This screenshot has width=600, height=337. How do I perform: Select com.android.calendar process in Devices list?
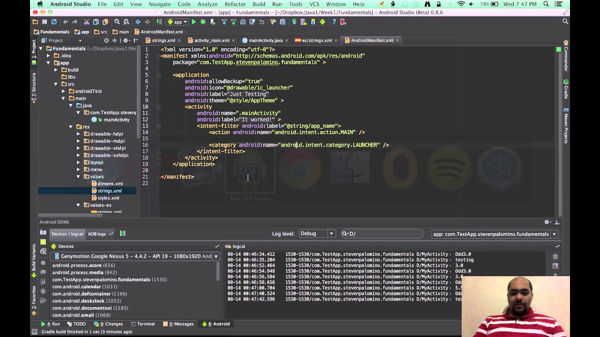85,286
